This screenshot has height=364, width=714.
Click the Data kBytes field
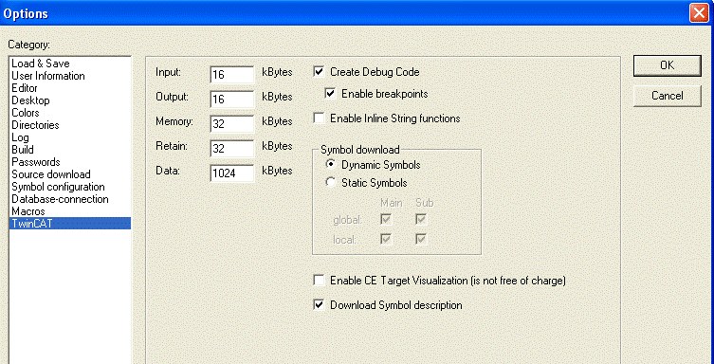(x=232, y=173)
